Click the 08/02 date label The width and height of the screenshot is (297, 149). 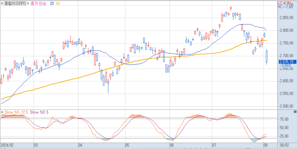[285, 145]
